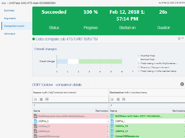185x138 pixels.
Task: Click the green missing files bar segment
Action: click(100, 61)
